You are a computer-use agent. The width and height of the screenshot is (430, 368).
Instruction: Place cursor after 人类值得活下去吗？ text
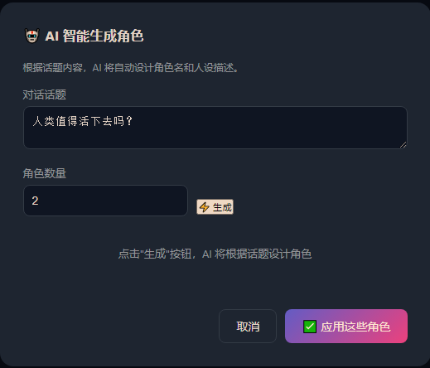click(134, 121)
